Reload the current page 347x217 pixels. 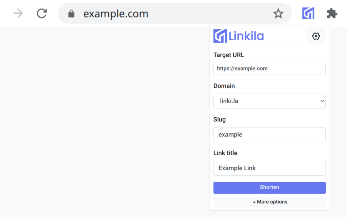(x=41, y=14)
